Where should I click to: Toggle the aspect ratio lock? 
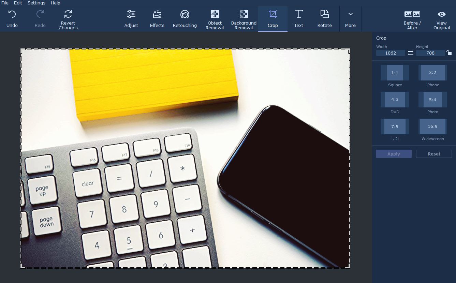click(x=449, y=53)
